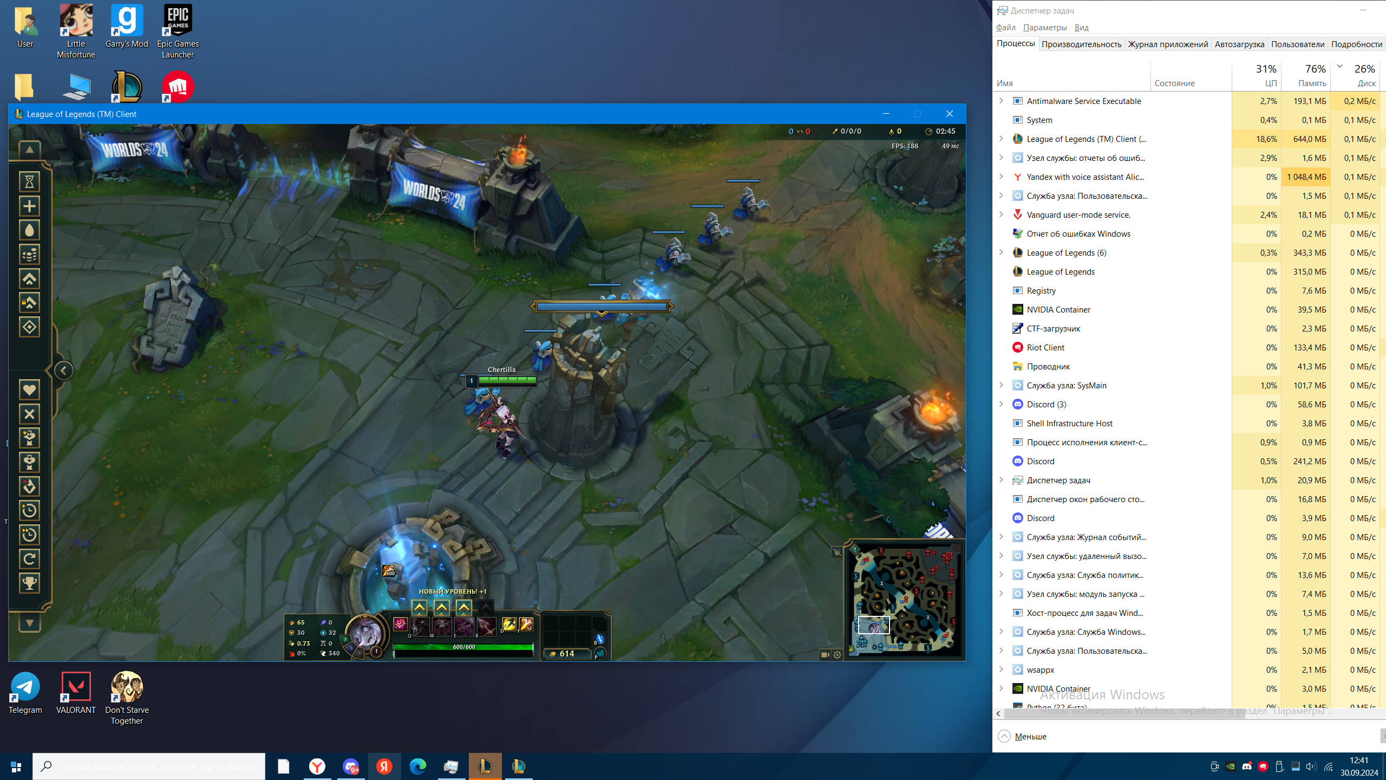
Task: Open Microsoft Edge from the taskbar
Action: (x=417, y=766)
